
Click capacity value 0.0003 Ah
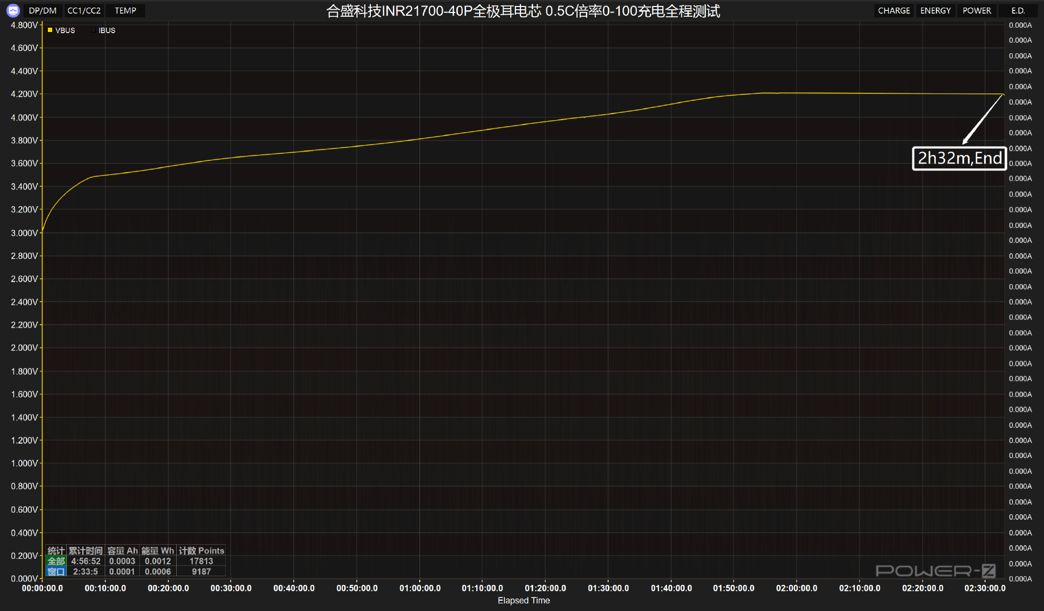coord(122,561)
